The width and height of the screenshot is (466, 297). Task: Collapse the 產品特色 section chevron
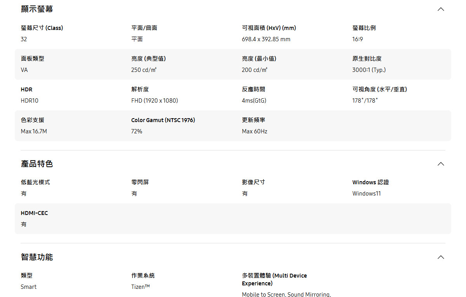coord(441,164)
